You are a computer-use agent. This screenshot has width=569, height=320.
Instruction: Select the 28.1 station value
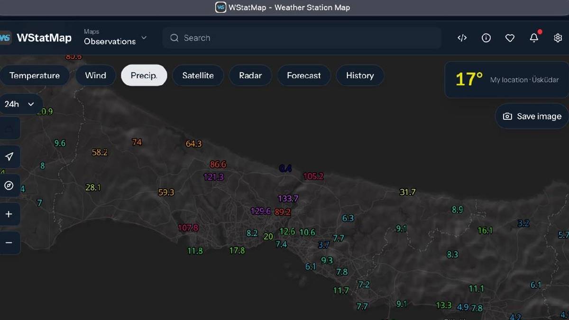[93, 188]
